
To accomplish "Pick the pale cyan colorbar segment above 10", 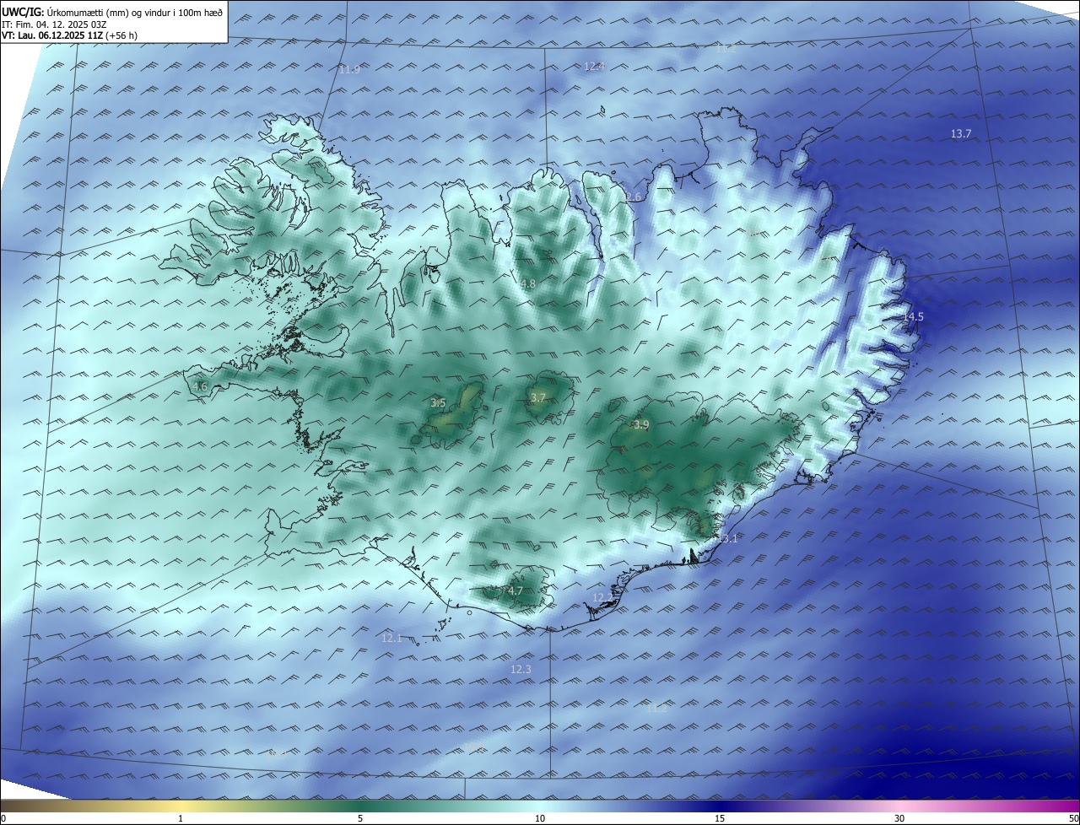I will coord(540,806).
